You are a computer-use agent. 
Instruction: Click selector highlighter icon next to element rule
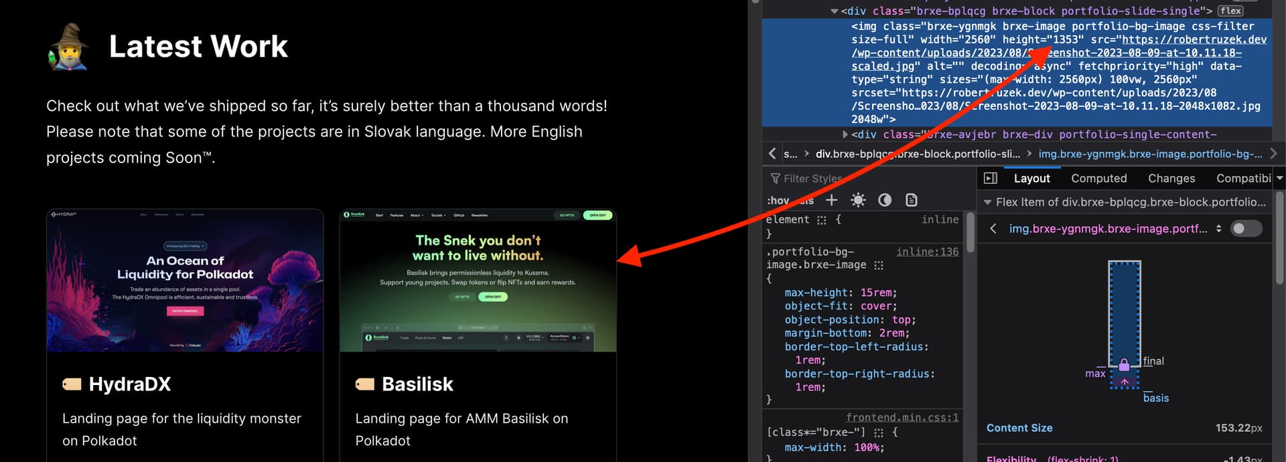pos(822,219)
